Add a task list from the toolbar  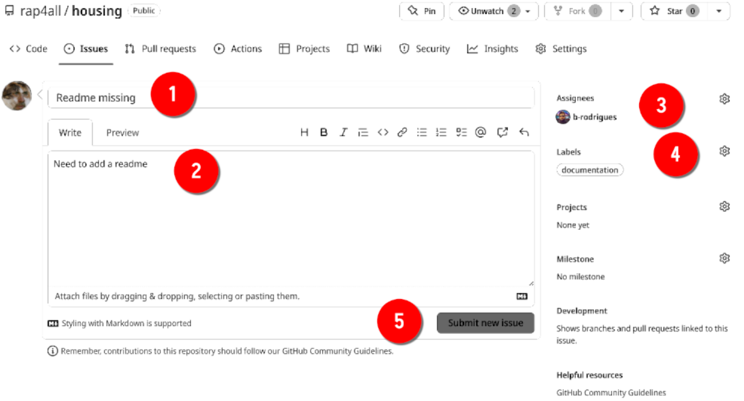pos(461,133)
